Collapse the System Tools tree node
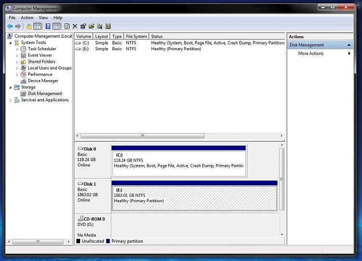 pyautogui.click(x=11, y=43)
